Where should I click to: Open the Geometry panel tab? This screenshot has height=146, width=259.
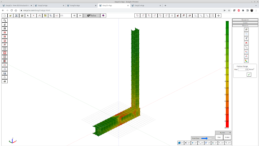click(x=245, y=20)
